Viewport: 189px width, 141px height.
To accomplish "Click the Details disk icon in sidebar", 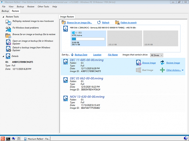I will (8, 56).
